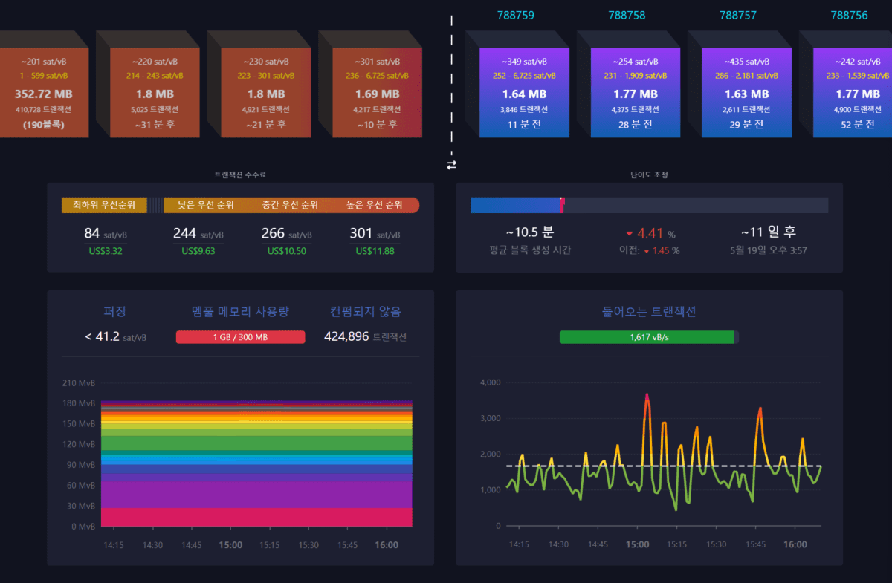Viewport: 892px width, 583px height.
Task: Open the 들어오는 트랜잭션 heading link
Action: pyautogui.click(x=649, y=312)
